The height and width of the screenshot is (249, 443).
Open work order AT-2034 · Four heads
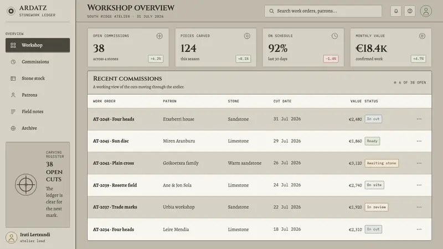114,229
